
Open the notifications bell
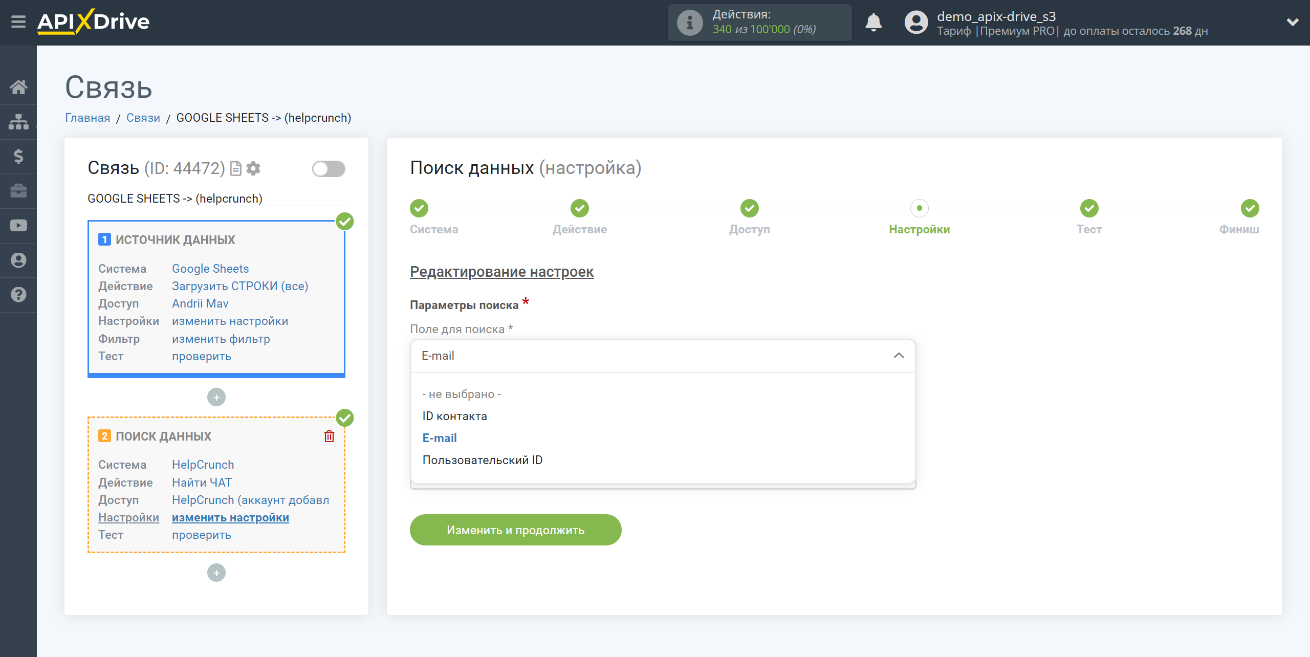873,23
